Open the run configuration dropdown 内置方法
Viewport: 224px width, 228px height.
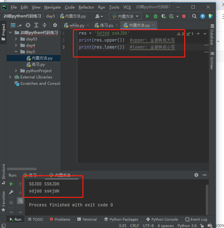(125, 16)
